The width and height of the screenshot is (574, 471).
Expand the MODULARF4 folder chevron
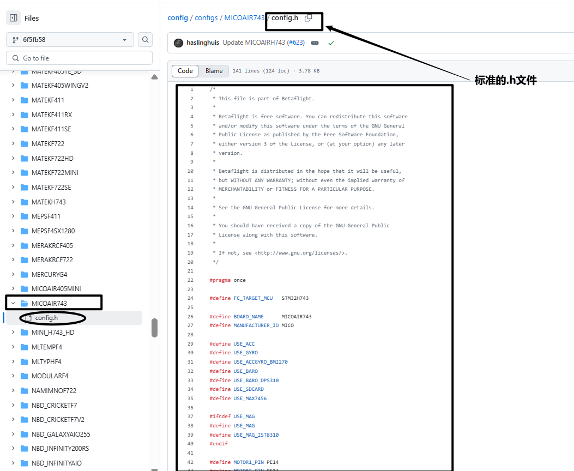13,376
